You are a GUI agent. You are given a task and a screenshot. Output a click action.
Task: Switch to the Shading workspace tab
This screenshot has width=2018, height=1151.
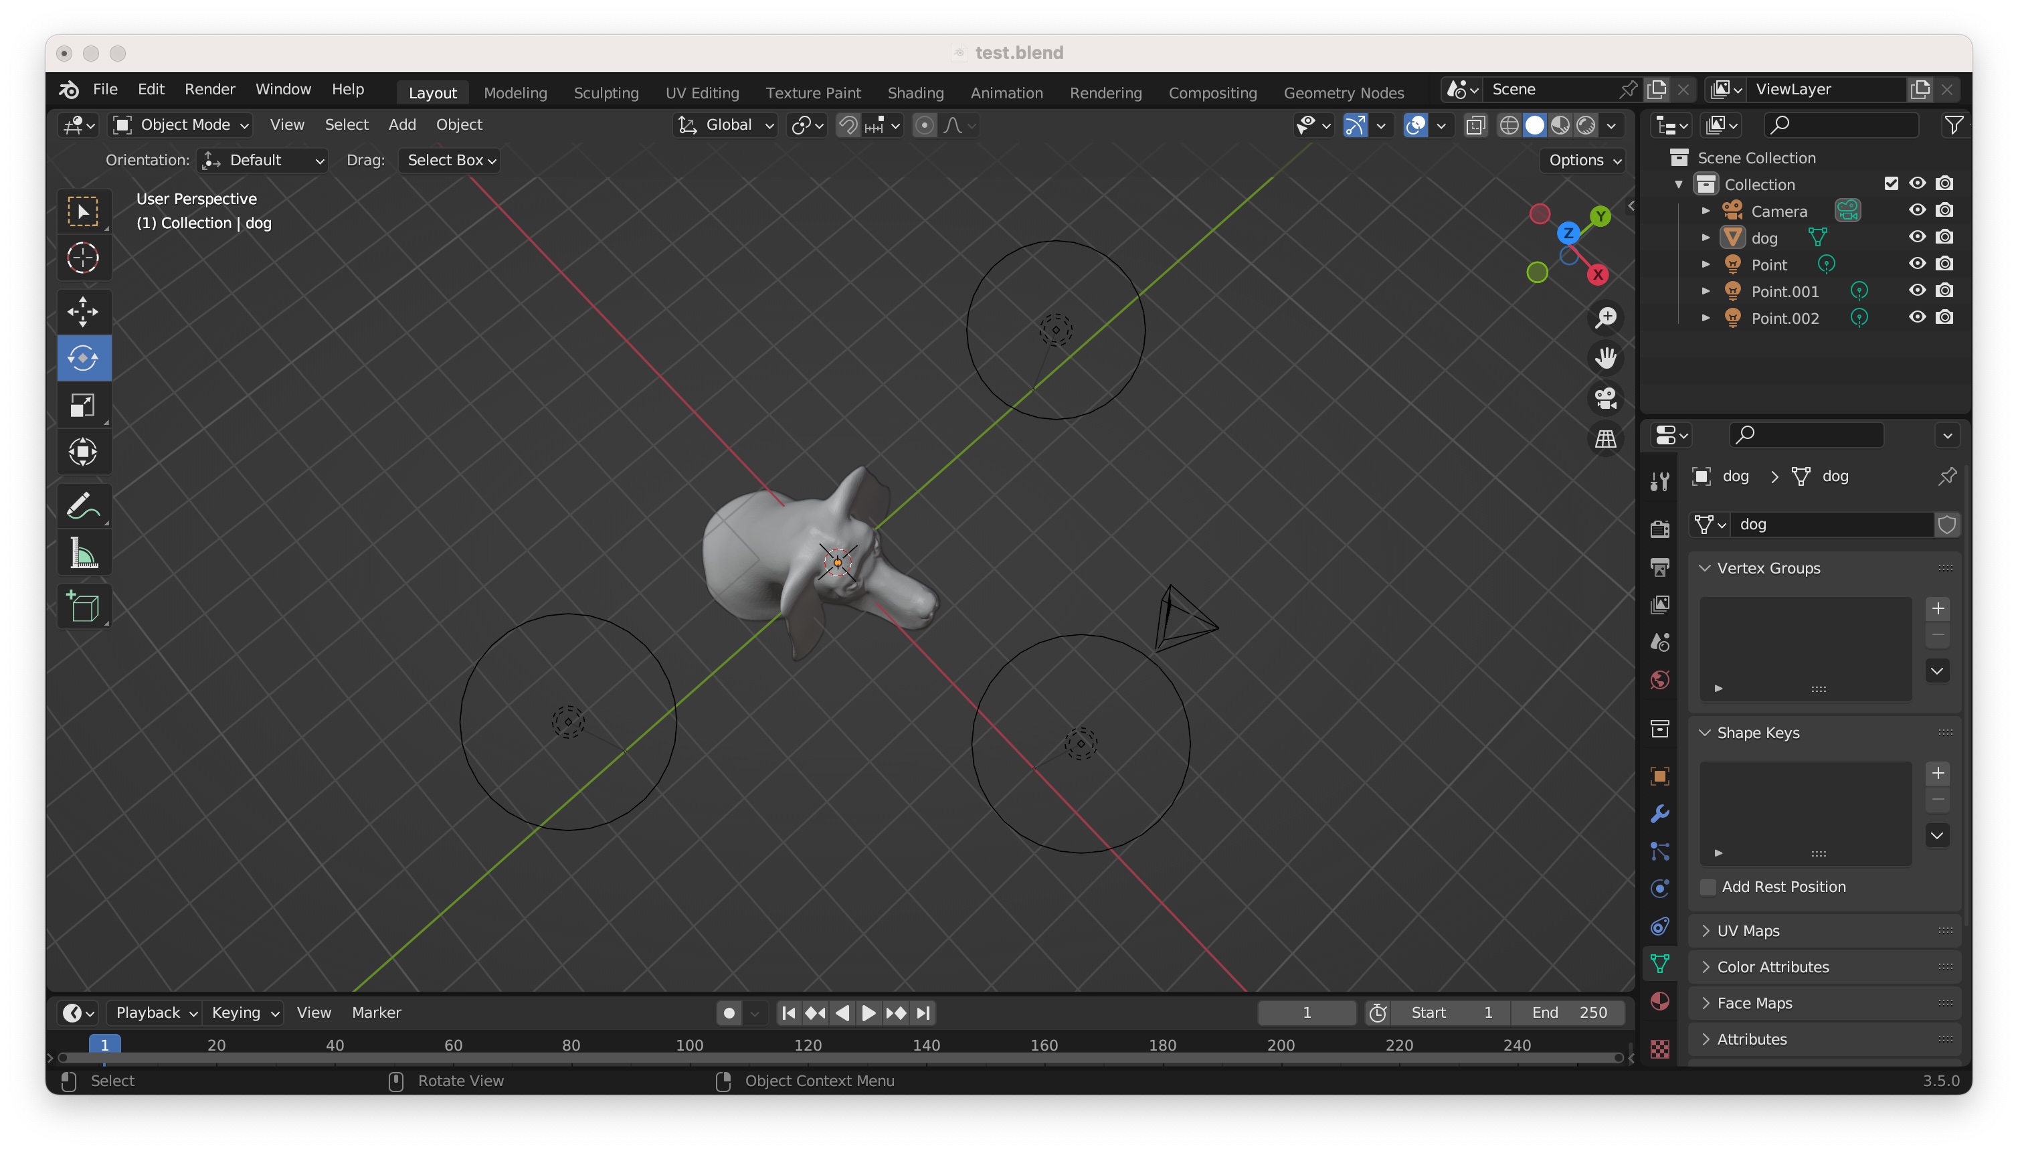coord(915,92)
